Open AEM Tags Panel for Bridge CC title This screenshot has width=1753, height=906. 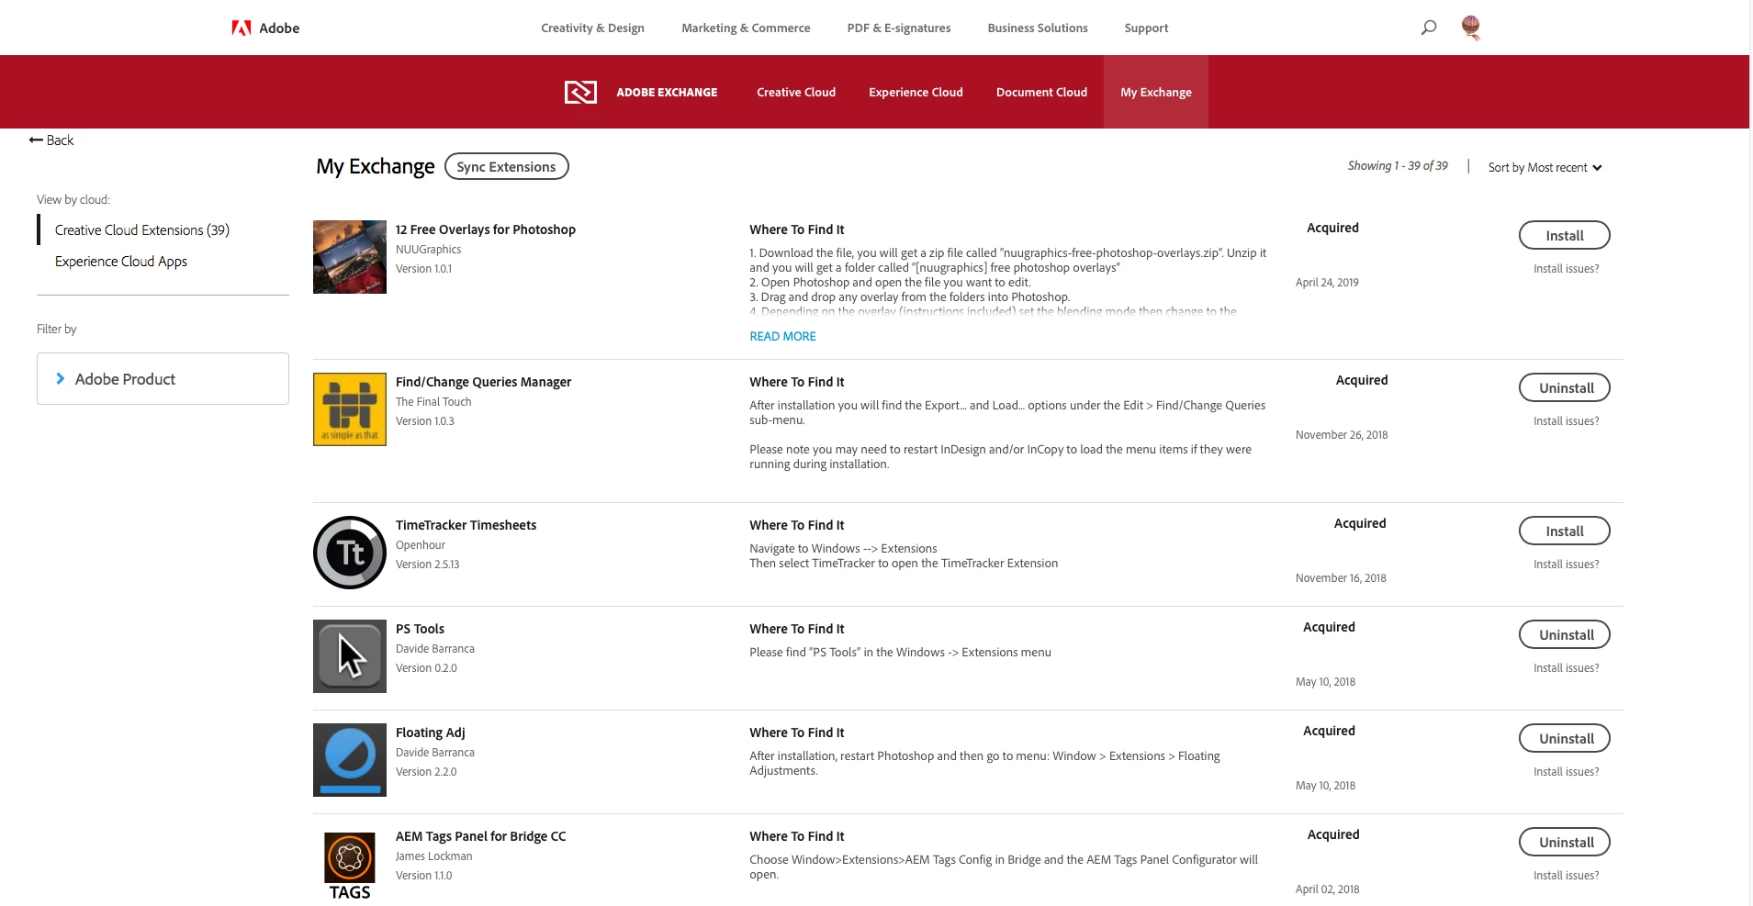pyautogui.click(x=480, y=837)
